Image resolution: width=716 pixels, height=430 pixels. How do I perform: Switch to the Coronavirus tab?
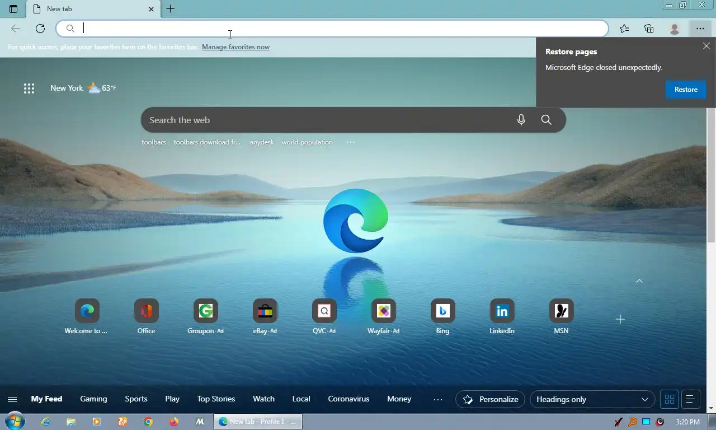tap(348, 399)
